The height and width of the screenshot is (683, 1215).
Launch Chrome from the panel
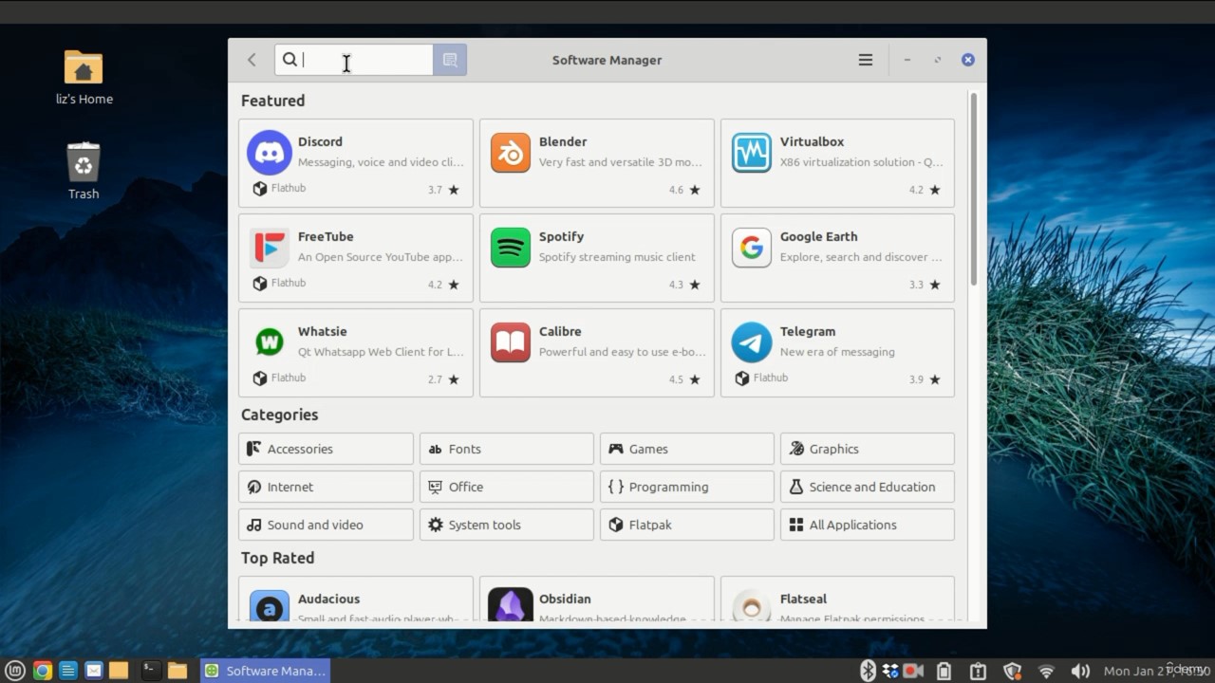(x=42, y=671)
